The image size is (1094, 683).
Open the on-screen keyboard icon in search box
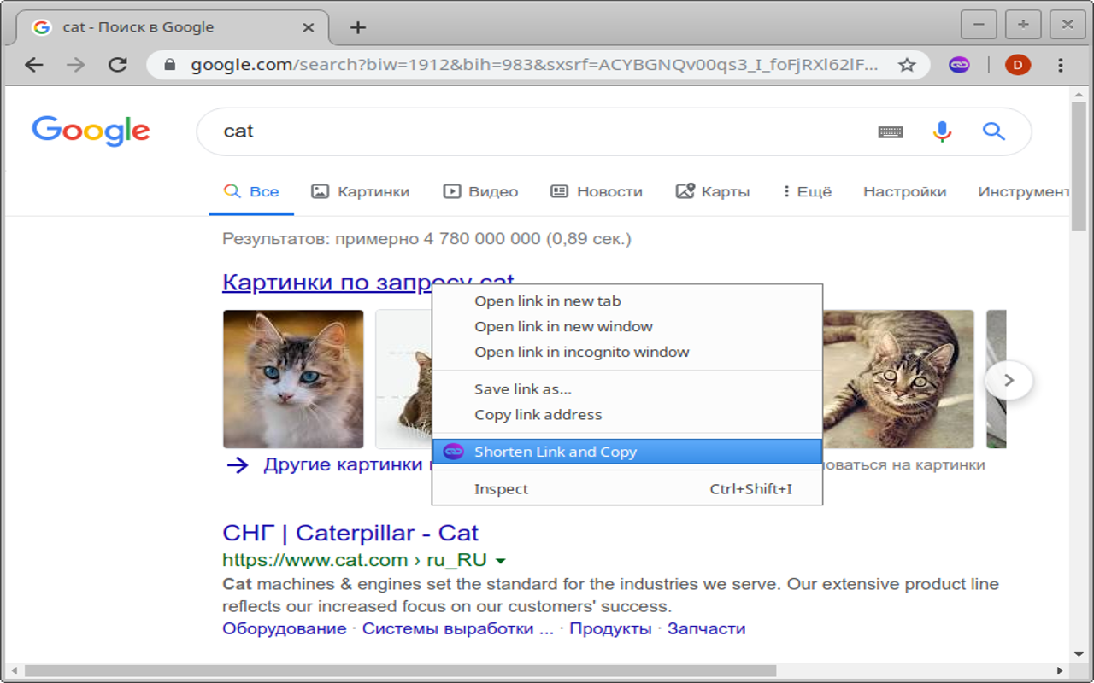click(x=891, y=131)
